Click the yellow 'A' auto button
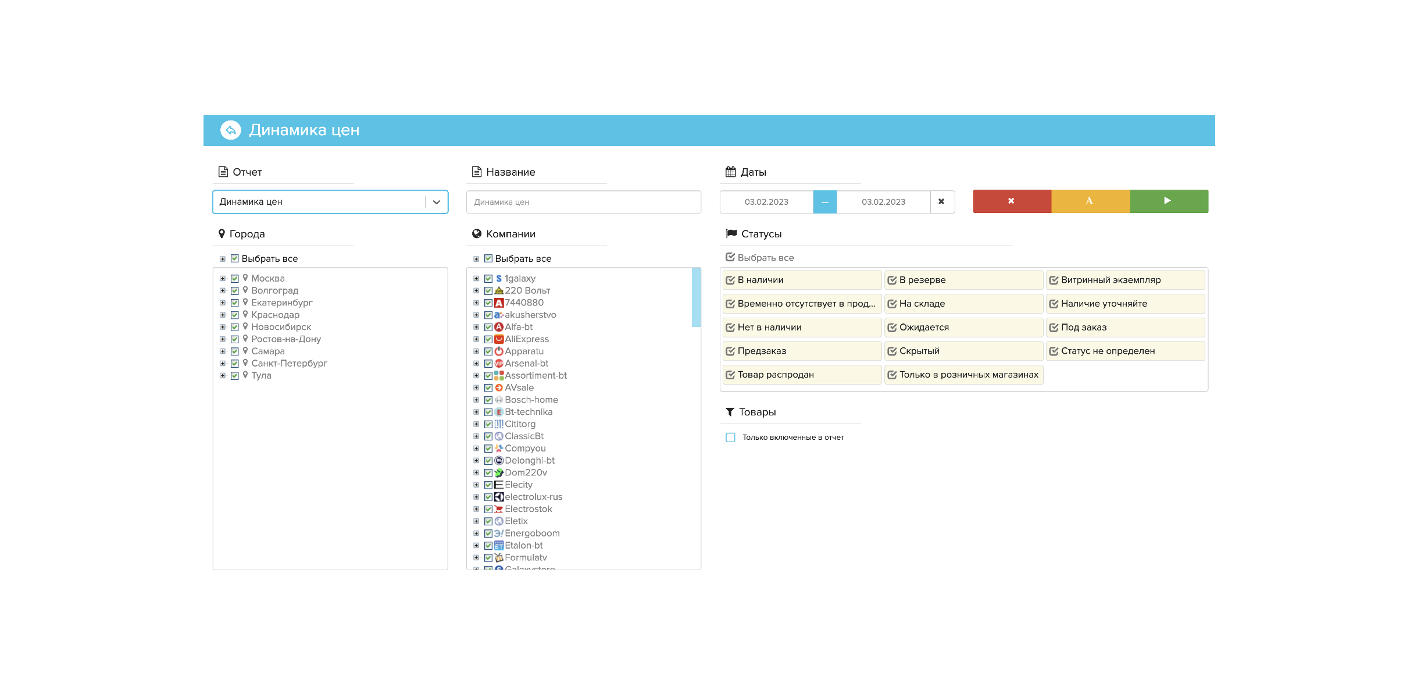 click(1090, 201)
